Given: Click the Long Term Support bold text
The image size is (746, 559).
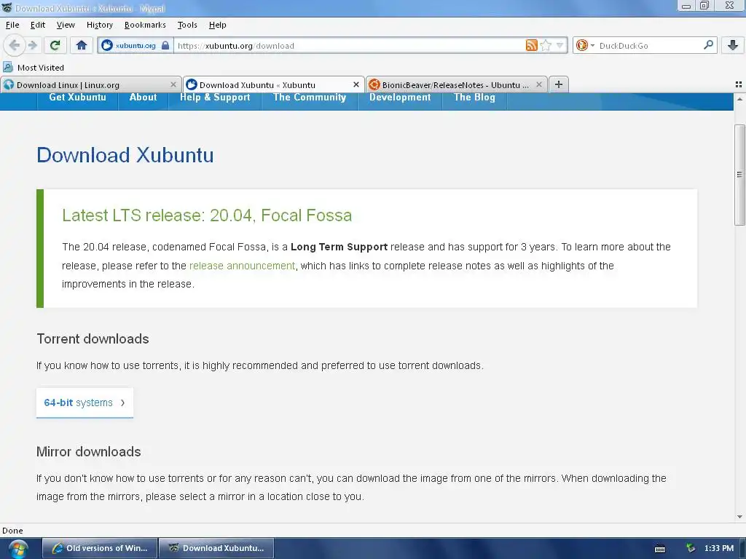Looking at the screenshot, I should [339, 247].
